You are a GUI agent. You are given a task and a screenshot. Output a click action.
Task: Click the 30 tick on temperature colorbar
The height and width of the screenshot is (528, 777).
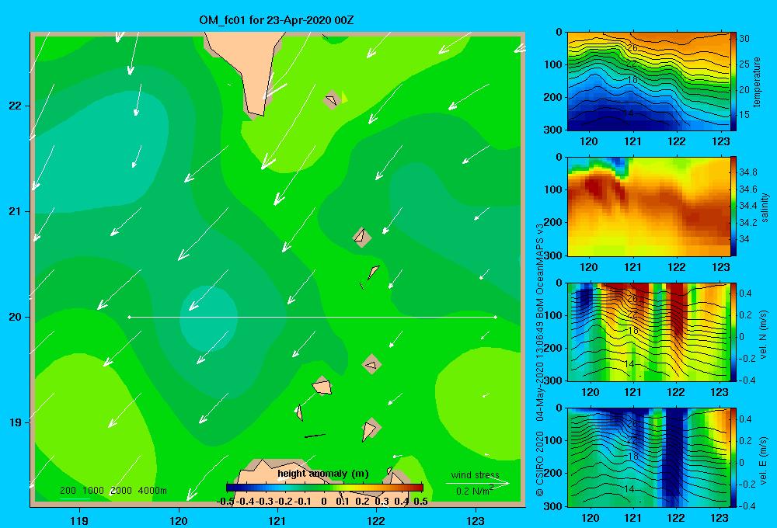pos(744,39)
